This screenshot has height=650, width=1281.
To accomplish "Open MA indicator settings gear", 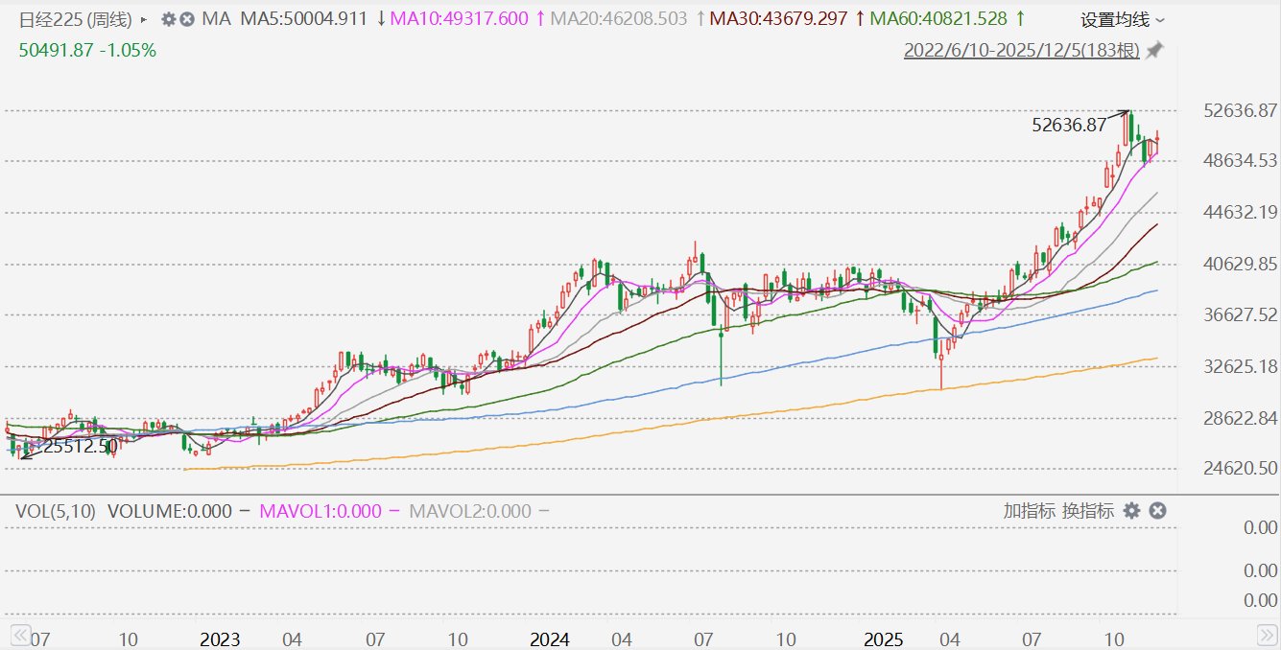I will click(169, 19).
